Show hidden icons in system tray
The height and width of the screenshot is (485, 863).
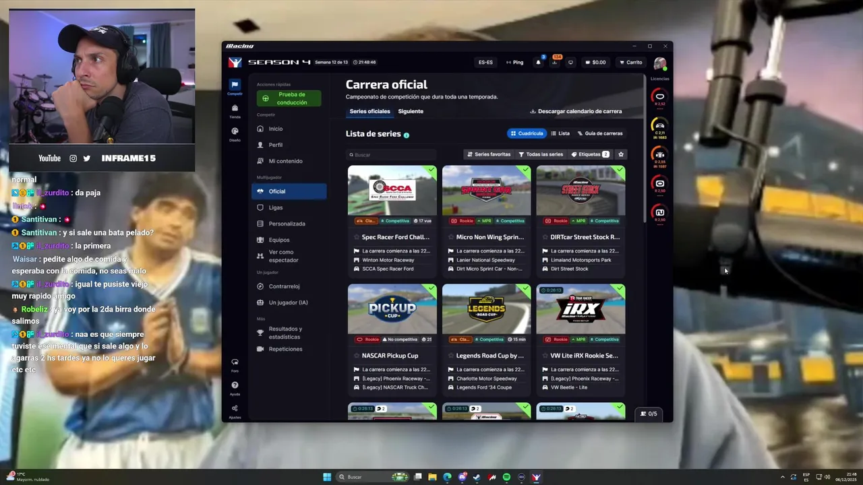pos(783,477)
